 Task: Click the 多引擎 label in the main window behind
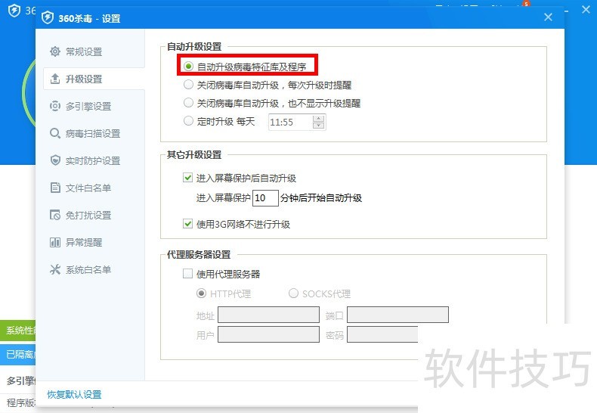(21, 380)
